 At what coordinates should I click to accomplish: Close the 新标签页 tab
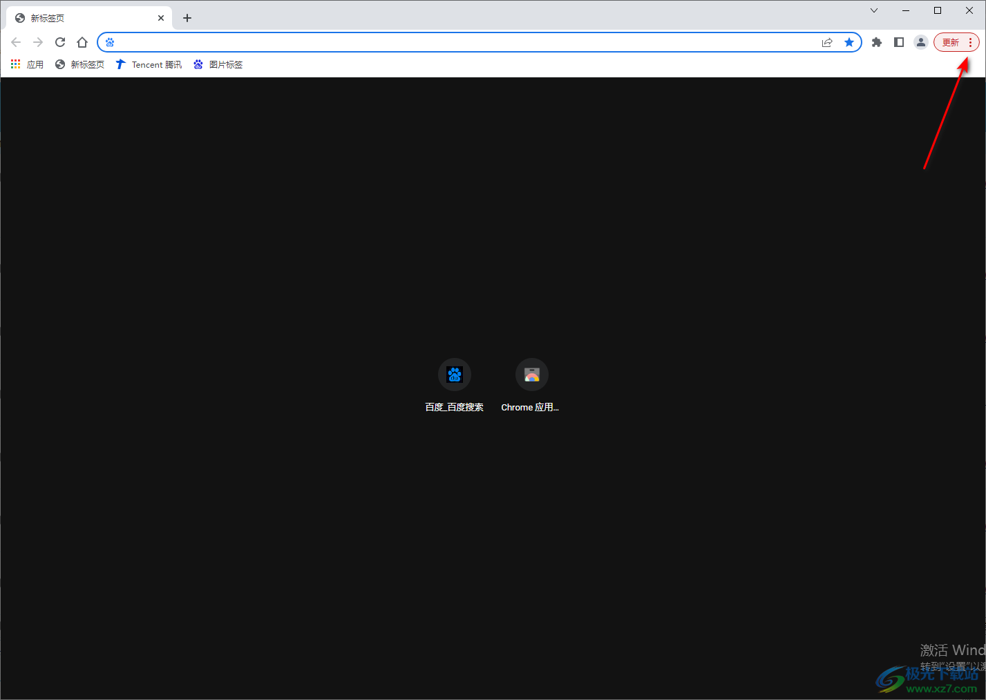pyautogui.click(x=161, y=18)
